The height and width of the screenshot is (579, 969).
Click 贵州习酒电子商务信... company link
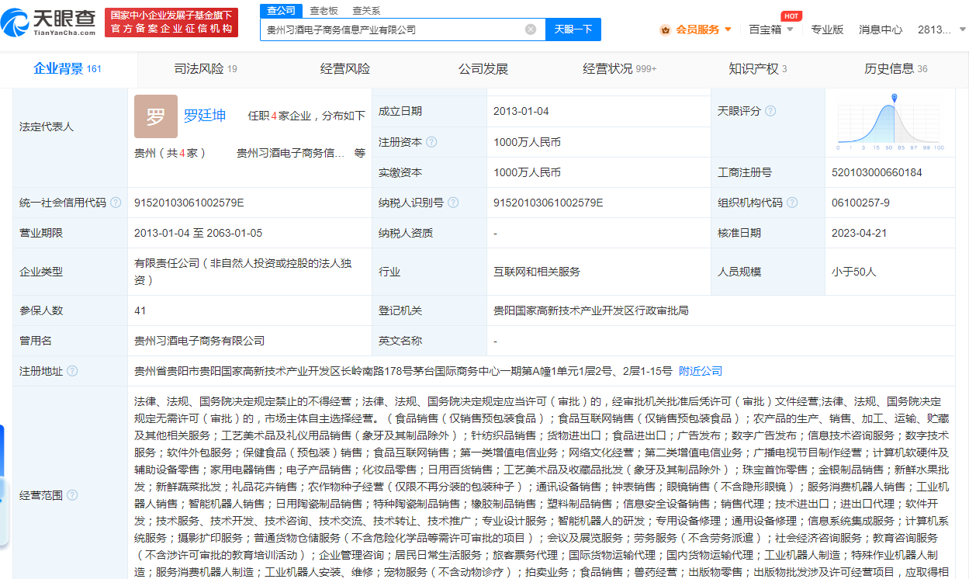(x=291, y=153)
